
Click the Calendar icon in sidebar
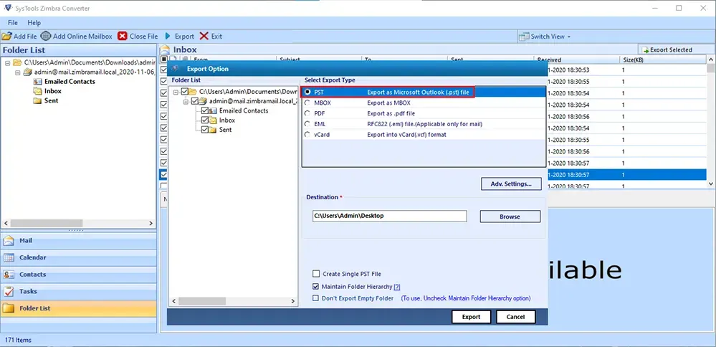[x=9, y=257]
